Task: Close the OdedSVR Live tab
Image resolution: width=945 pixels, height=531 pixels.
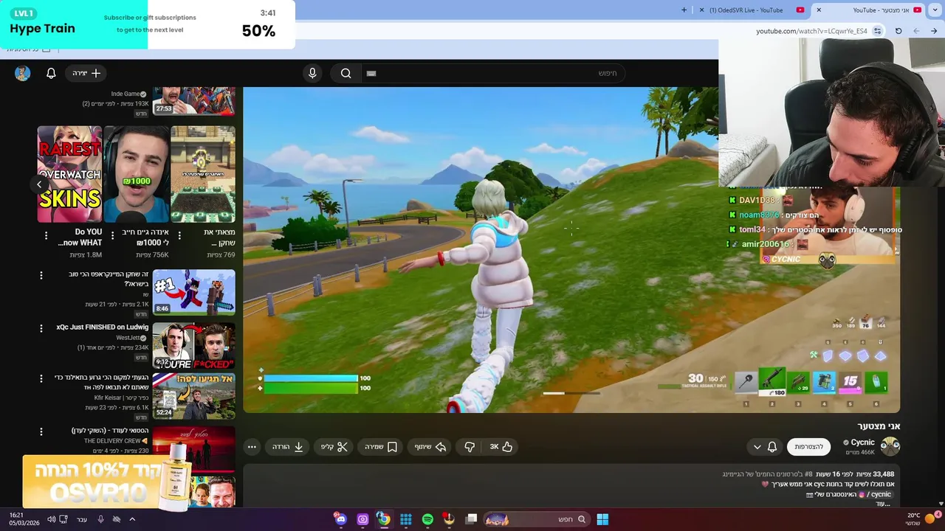Action: coord(702,10)
